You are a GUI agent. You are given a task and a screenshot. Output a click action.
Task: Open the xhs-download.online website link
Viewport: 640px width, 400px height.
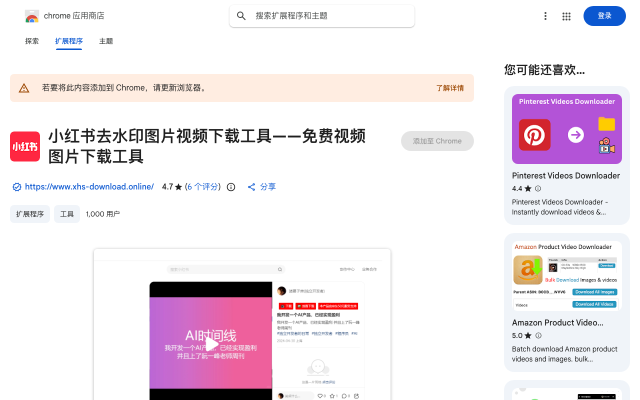(x=89, y=187)
